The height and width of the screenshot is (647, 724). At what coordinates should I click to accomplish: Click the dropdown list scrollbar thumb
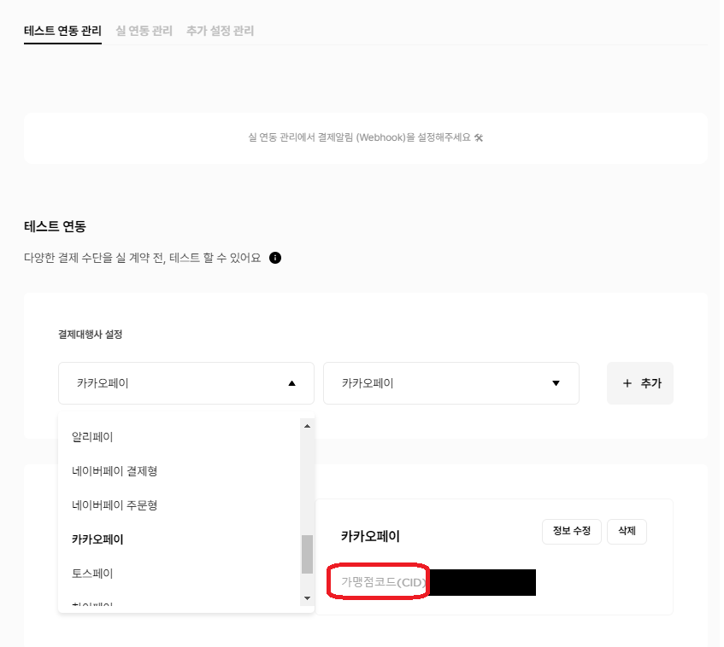point(307,554)
